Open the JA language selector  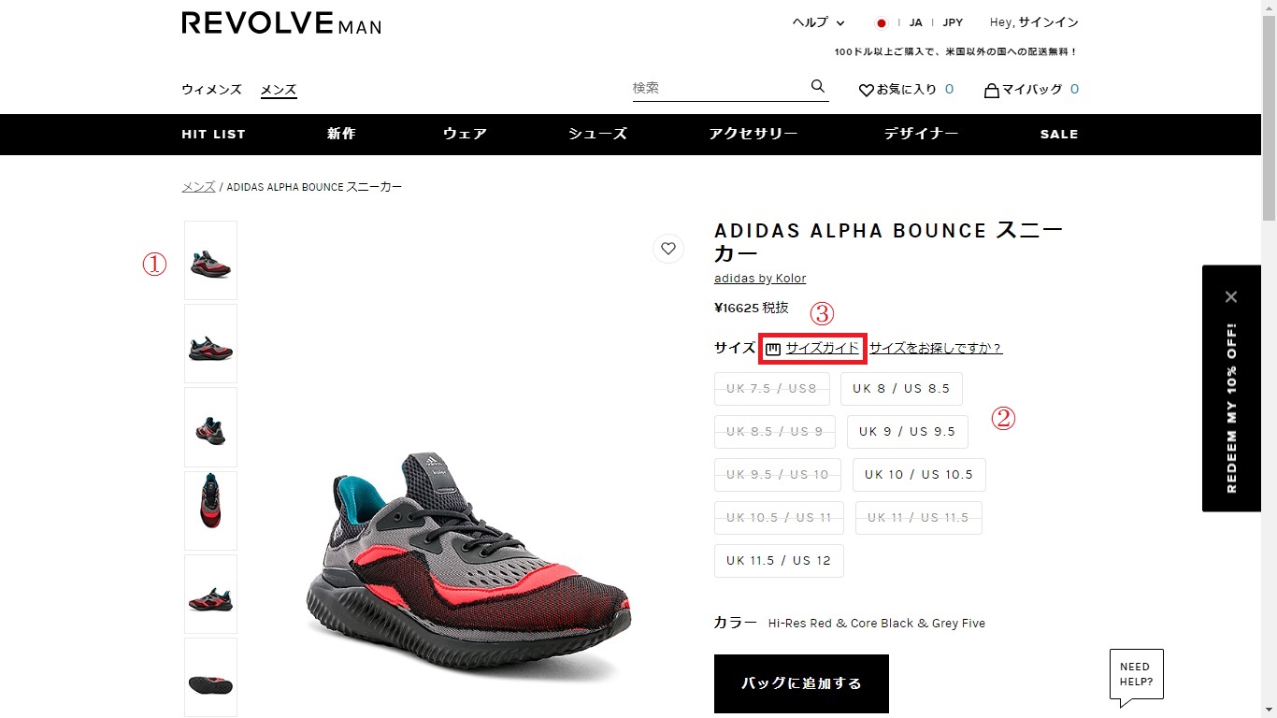click(x=916, y=23)
